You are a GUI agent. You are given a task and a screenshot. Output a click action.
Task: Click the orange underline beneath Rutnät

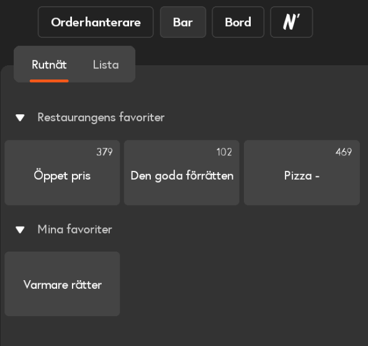coord(49,81)
